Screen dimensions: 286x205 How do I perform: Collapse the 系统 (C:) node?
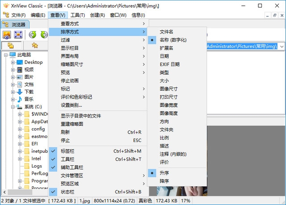13,107
